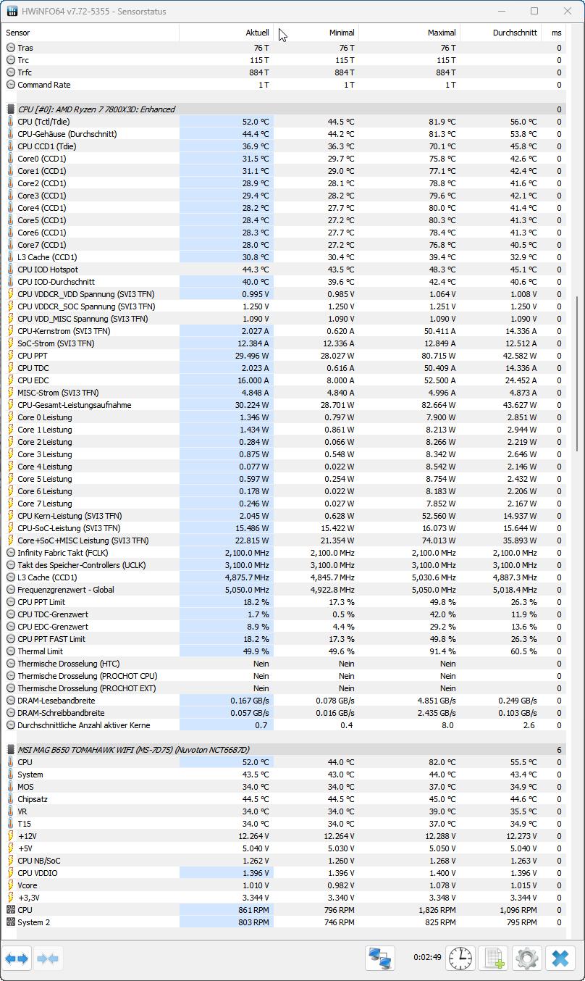This screenshot has height=981, width=585.
Task: Click the fan icon beside System 2
Action: click(11, 922)
